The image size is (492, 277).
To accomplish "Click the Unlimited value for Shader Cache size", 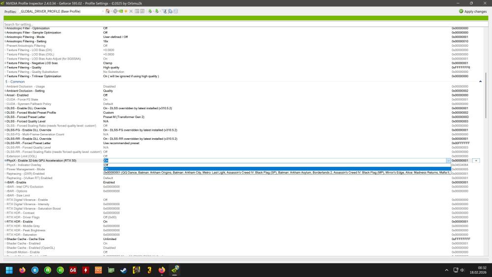I will click(x=110, y=239).
